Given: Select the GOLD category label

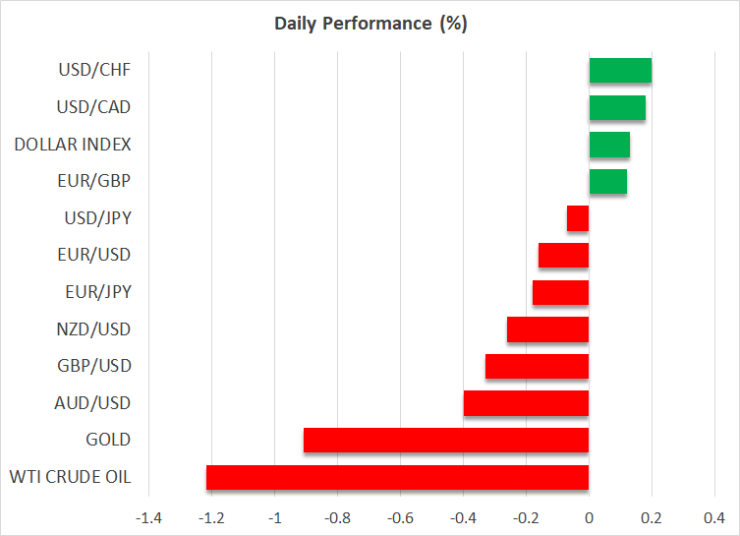Looking at the screenshot, I should pos(108,440).
